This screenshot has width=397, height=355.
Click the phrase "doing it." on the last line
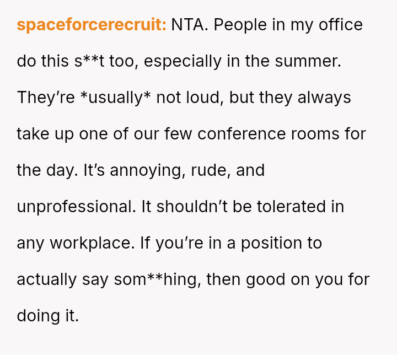47,316
